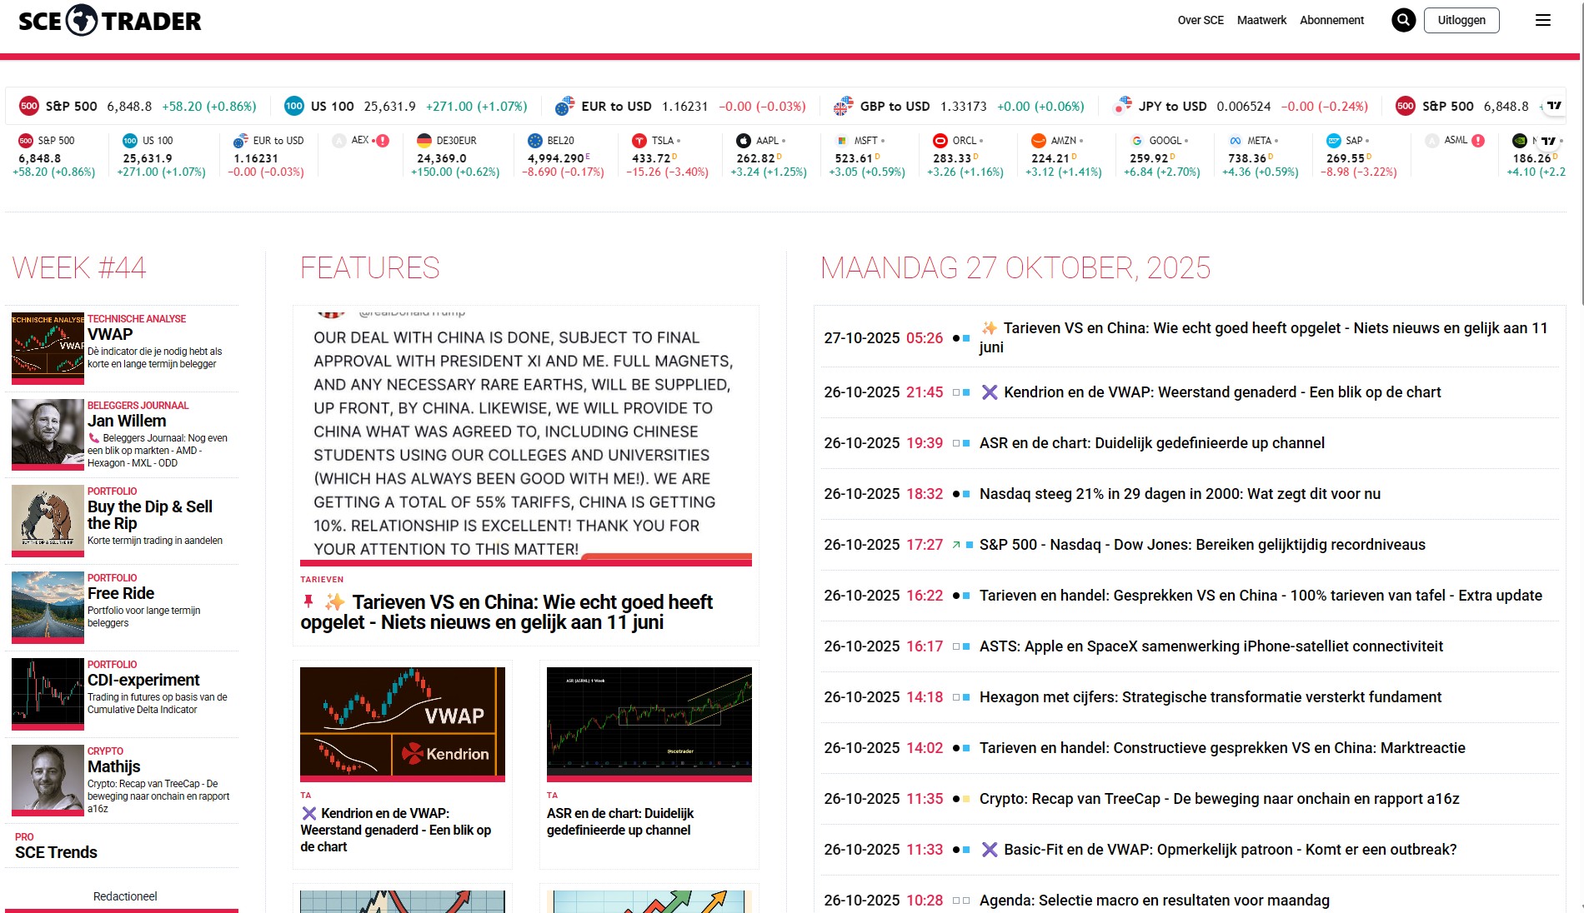This screenshot has width=1584, height=913.
Task: Open the search magnifier icon
Action: pyautogui.click(x=1403, y=20)
